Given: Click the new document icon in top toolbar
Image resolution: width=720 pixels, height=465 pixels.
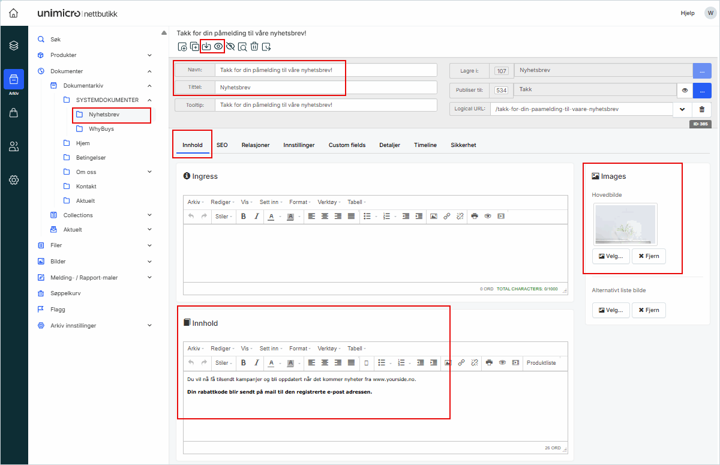Looking at the screenshot, I should point(182,47).
